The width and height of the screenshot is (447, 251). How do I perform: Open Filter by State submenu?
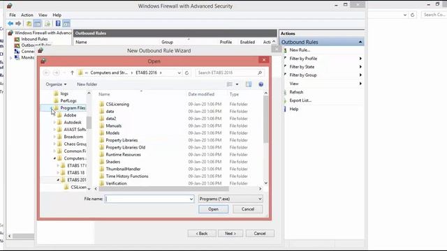323,67
